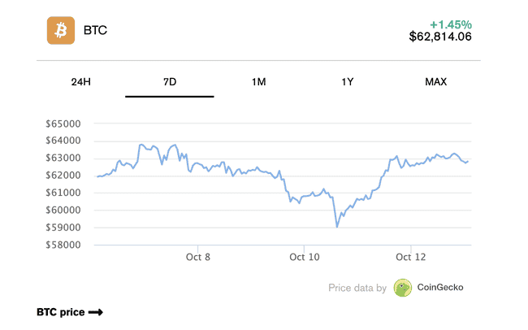Click the "Price data by" text
The image size is (528, 330).
357,287
